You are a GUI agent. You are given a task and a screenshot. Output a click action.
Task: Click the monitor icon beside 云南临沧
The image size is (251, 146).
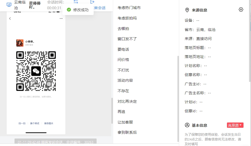tap(9, 5)
